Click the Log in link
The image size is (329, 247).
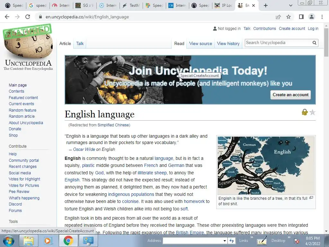(313, 29)
